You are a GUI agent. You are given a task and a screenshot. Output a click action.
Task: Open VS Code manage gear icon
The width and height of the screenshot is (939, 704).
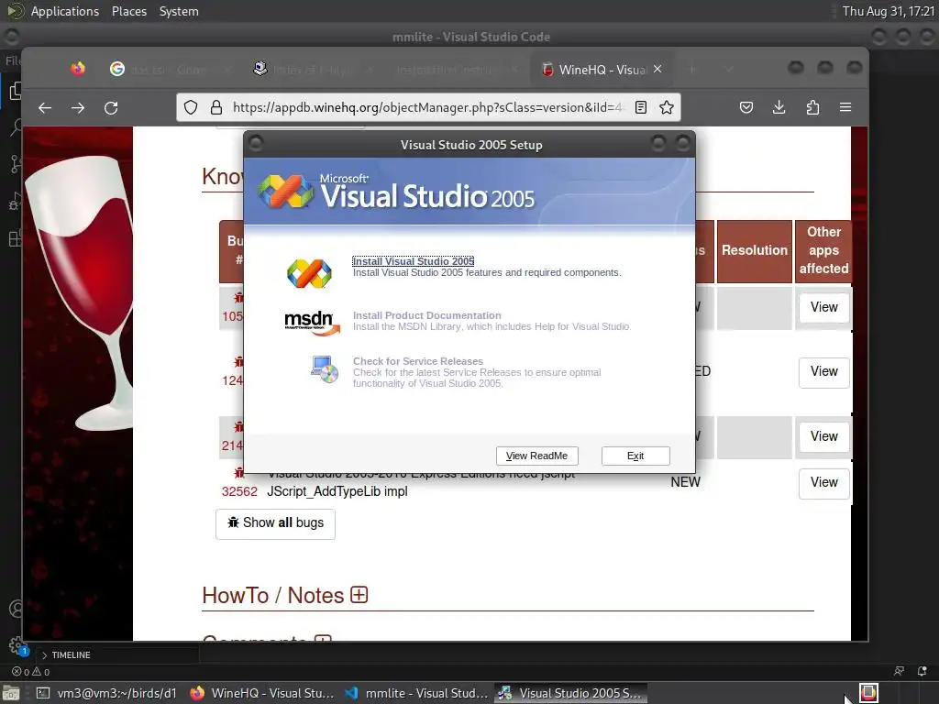click(x=17, y=645)
